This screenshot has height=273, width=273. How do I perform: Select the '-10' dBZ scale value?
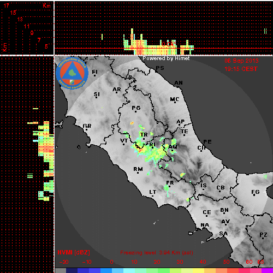tap(87, 262)
